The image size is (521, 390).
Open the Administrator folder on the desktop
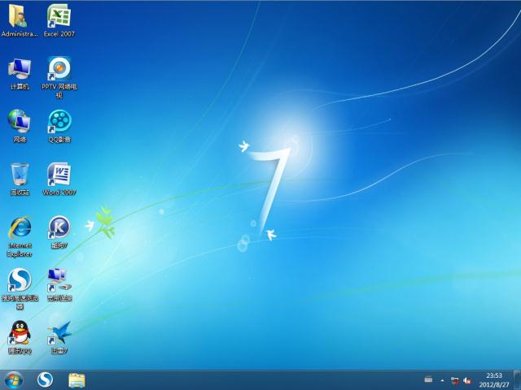[20, 19]
